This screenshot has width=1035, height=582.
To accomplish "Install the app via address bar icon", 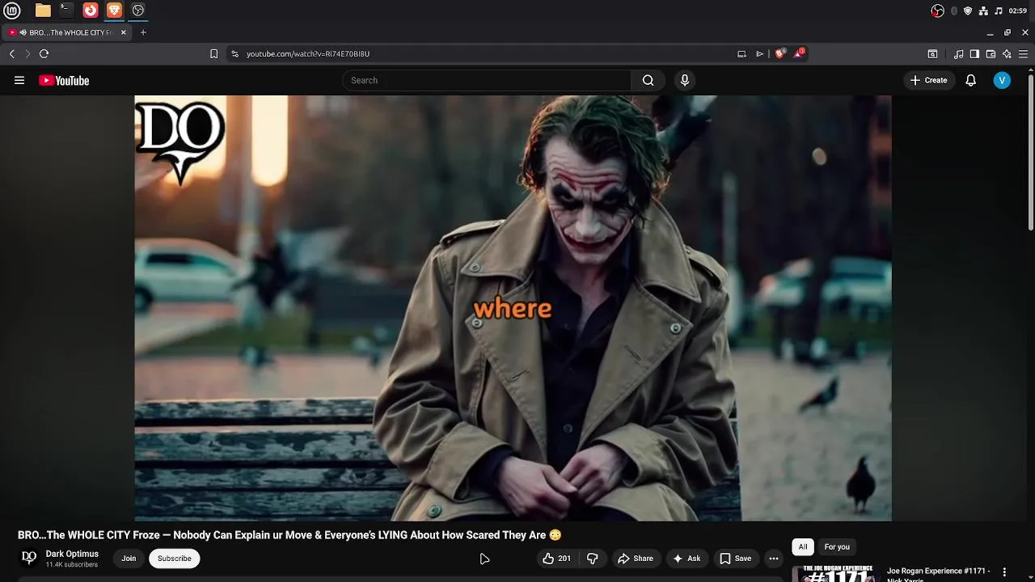I will pos(741,54).
